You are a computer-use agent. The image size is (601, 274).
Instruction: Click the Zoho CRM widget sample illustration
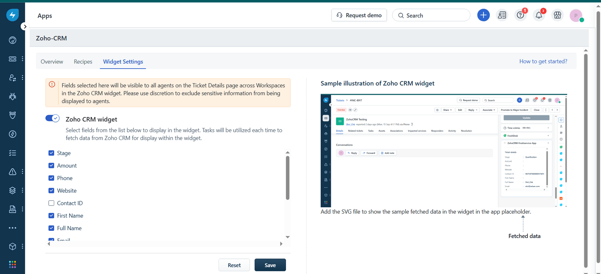click(444, 151)
